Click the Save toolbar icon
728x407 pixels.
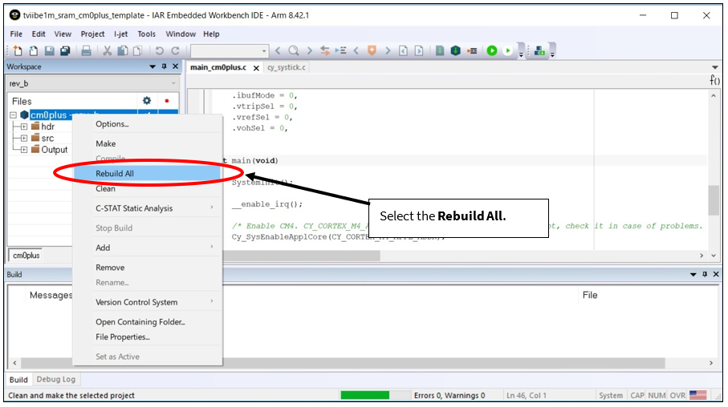click(49, 50)
